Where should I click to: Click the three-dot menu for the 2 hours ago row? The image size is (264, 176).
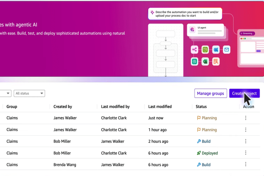[245, 141]
